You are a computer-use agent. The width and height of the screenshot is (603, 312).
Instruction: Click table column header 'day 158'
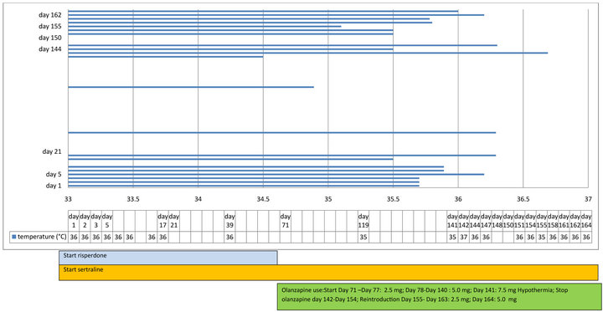[x=553, y=221]
